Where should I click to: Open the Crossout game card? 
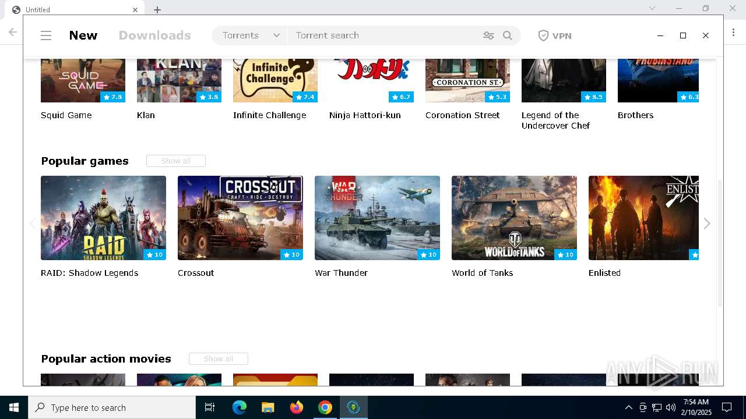[x=240, y=218]
